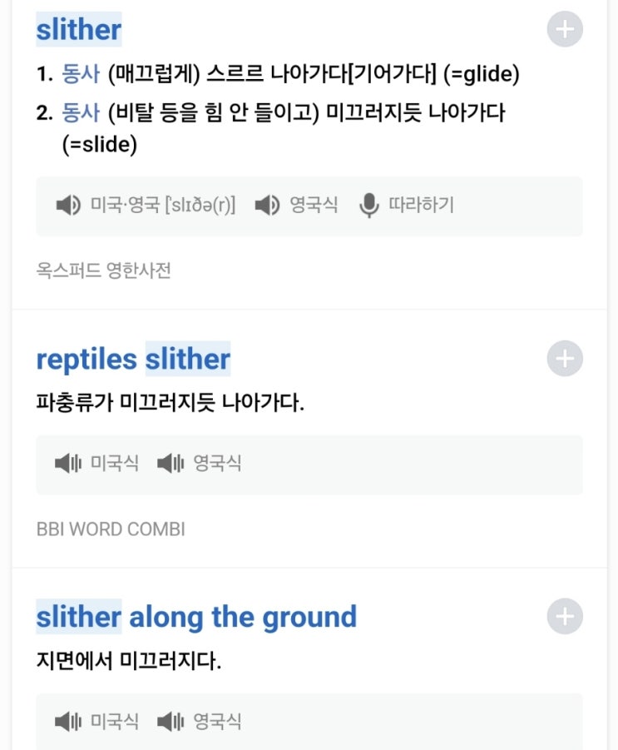Tap the 지면에서 미끄러지다 translation text
Image resolution: width=618 pixels, height=750 pixels.
[x=129, y=661]
